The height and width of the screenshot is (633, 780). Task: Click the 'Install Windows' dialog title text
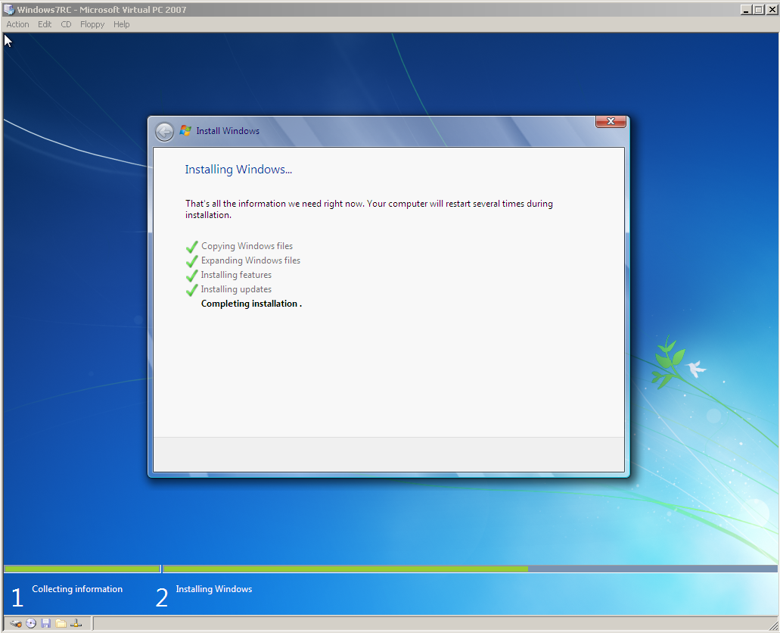click(x=228, y=131)
